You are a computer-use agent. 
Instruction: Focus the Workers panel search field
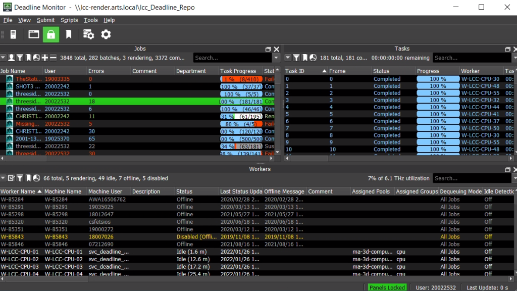pos(472,178)
